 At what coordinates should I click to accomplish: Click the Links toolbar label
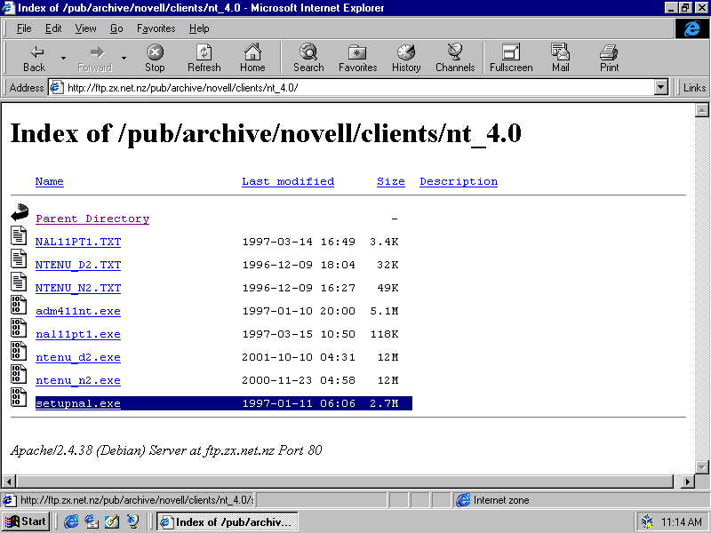click(x=694, y=87)
